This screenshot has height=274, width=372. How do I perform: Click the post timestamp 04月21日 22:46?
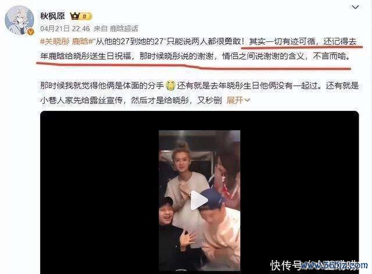click(x=65, y=28)
